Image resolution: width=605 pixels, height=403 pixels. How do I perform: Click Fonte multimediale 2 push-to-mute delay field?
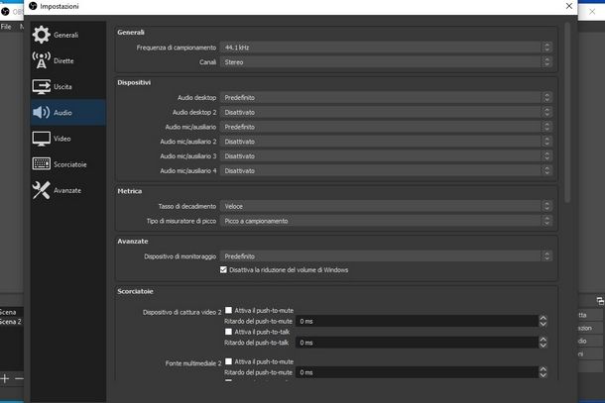click(x=417, y=372)
